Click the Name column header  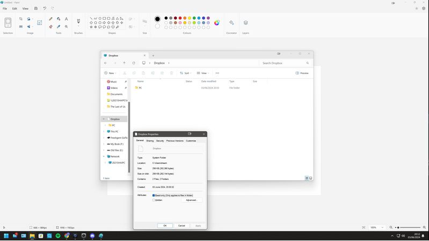140,81
